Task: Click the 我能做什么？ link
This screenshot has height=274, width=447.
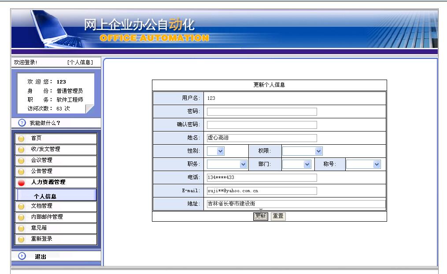Action: [x=45, y=123]
